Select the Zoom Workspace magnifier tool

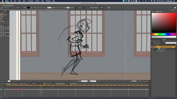click(x=4, y=36)
